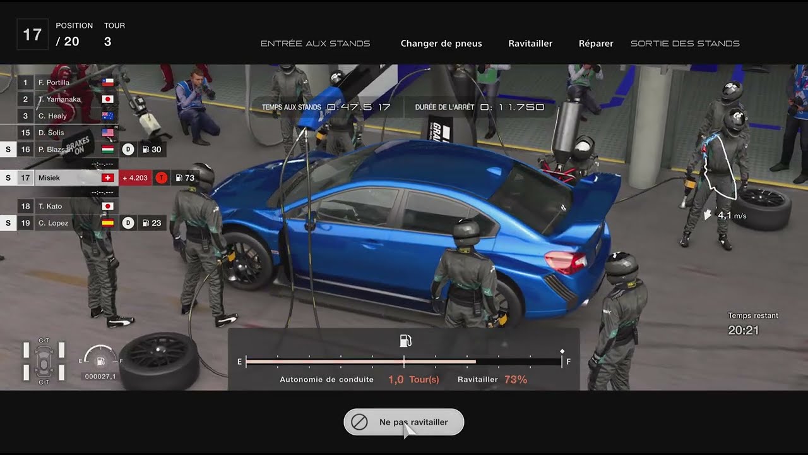Click the fuel icon showing 30 for P. Blazsán

click(146, 150)
